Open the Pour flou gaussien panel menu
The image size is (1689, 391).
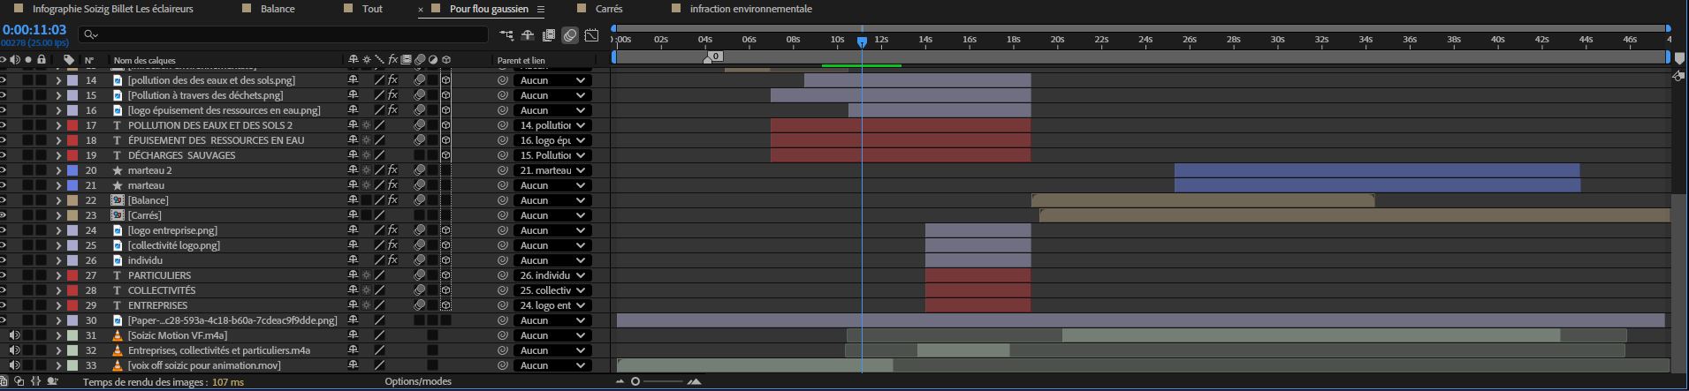click(x=541, y=9)
